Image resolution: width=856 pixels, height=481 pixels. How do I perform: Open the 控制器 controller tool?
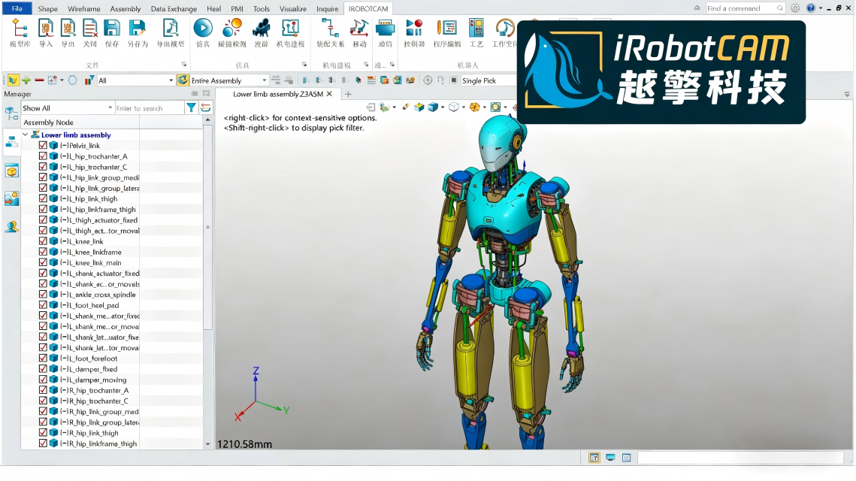[414, 32]
